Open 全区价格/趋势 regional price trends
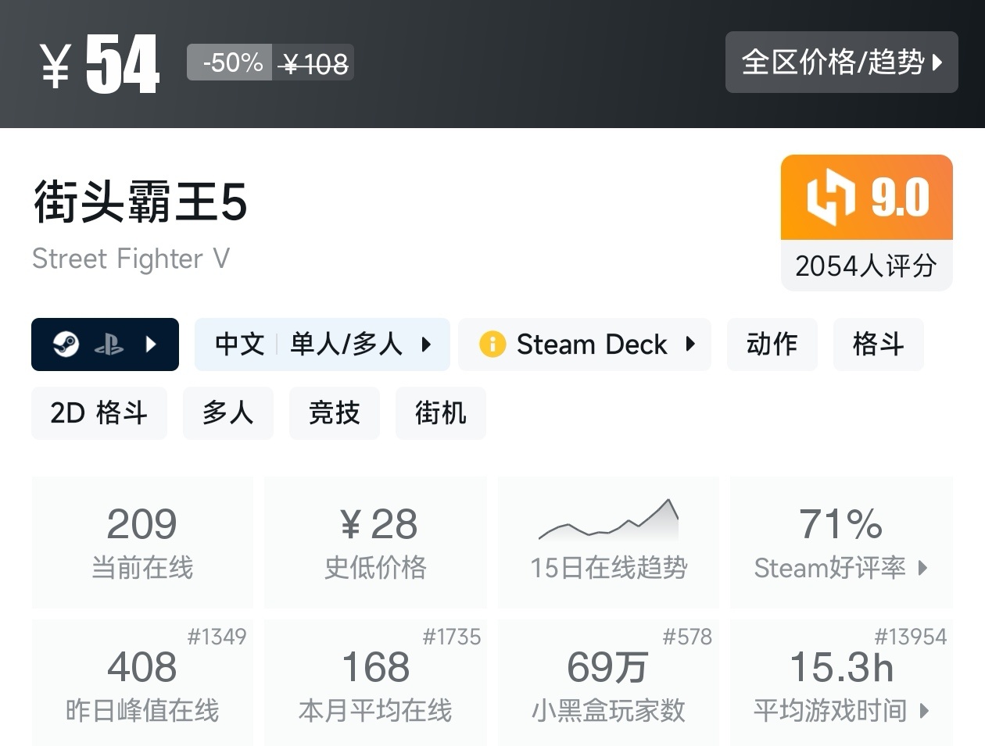Image resolution: width=985 pixels, height=746 pixels. tap(841, 62)
